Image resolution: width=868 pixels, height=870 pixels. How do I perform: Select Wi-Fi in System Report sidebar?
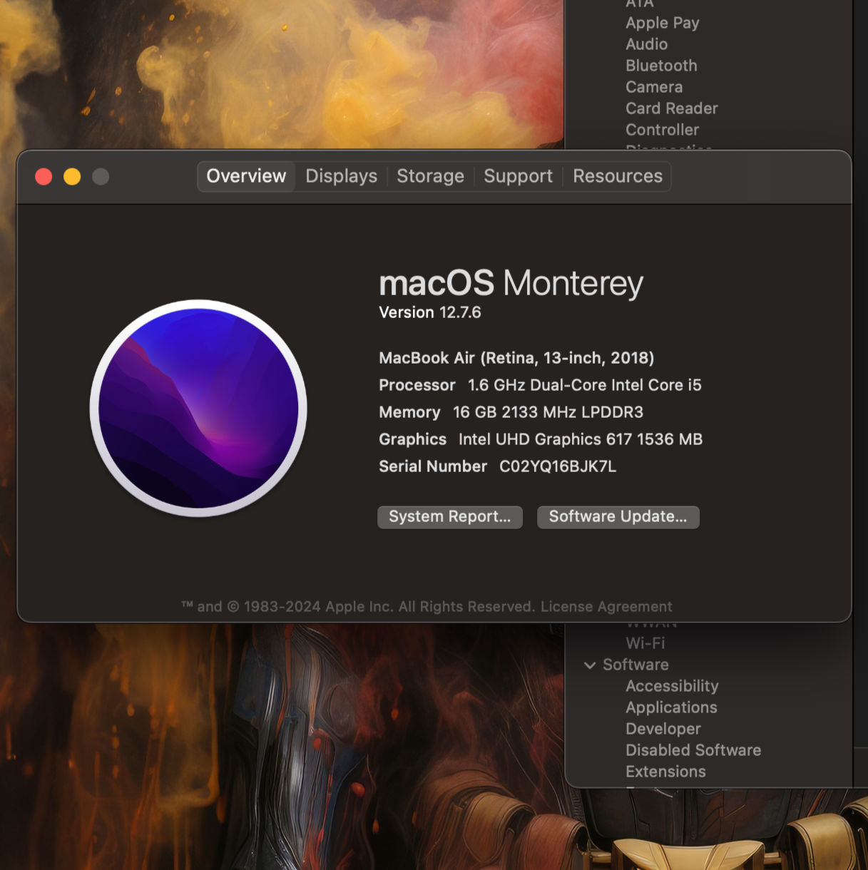click(645, 643)
